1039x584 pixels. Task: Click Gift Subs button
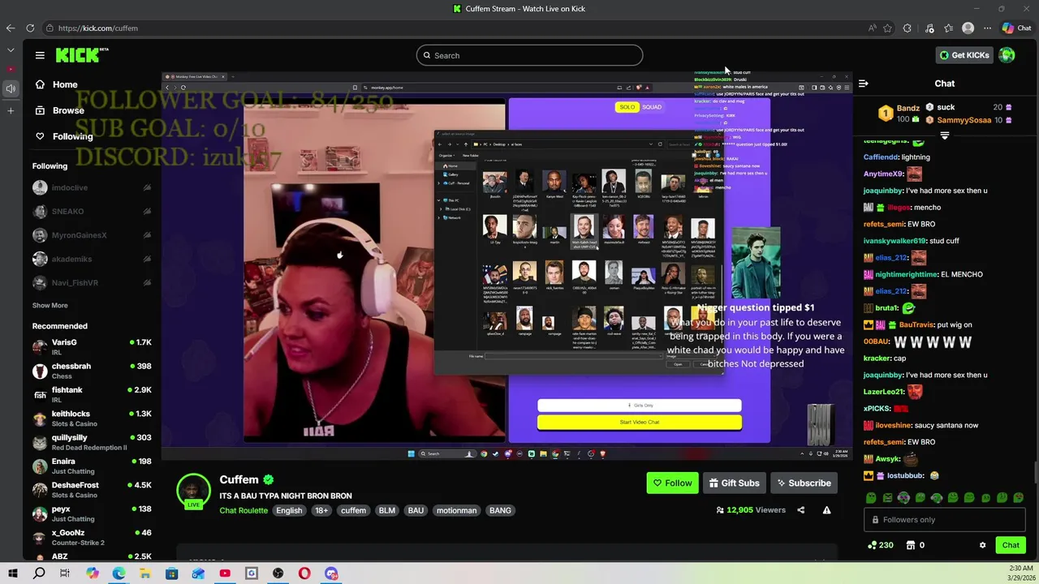pos(734,483)
